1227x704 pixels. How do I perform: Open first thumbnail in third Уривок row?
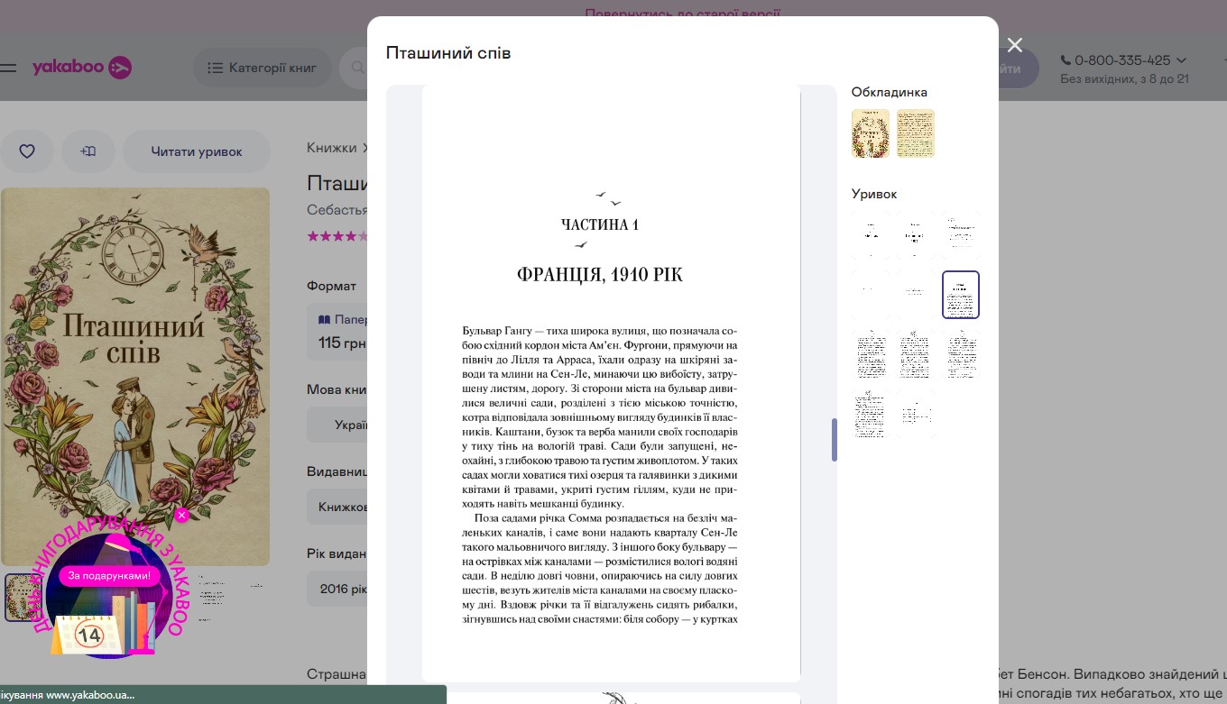871,354
